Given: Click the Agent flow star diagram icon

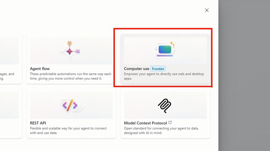Looking at the screenshot, I should tap(70, 51).
